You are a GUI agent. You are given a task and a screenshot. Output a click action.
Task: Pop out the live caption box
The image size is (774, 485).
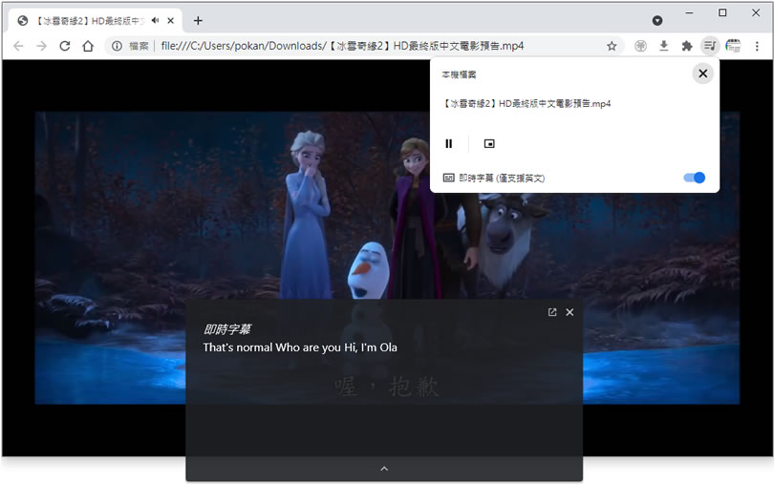coord(552,312)
